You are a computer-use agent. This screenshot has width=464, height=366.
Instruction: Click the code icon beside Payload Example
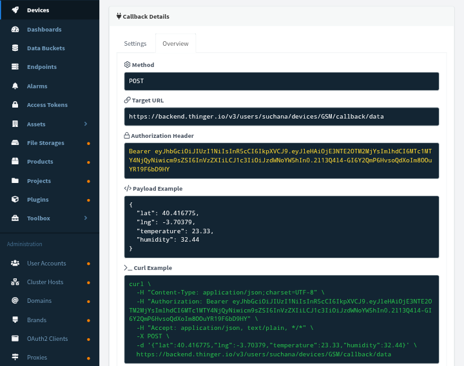click(x=128, y=188)
